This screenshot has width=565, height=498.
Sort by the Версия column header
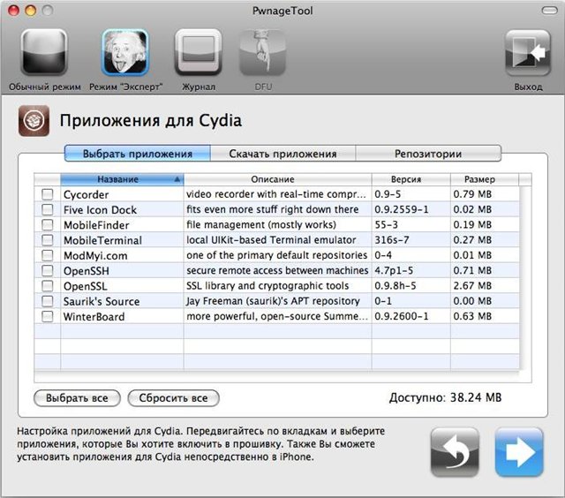click(x=411, y=179)
